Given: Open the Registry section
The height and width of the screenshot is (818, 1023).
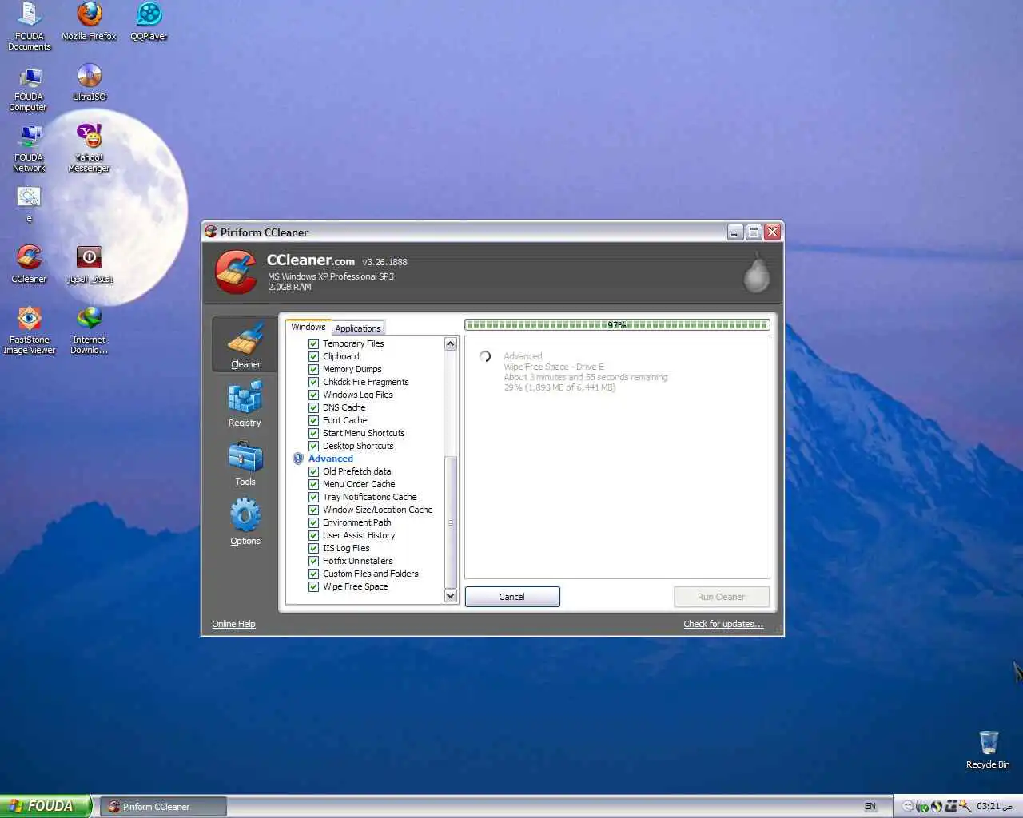Looking at the screenshot, I should click(245, 404).
